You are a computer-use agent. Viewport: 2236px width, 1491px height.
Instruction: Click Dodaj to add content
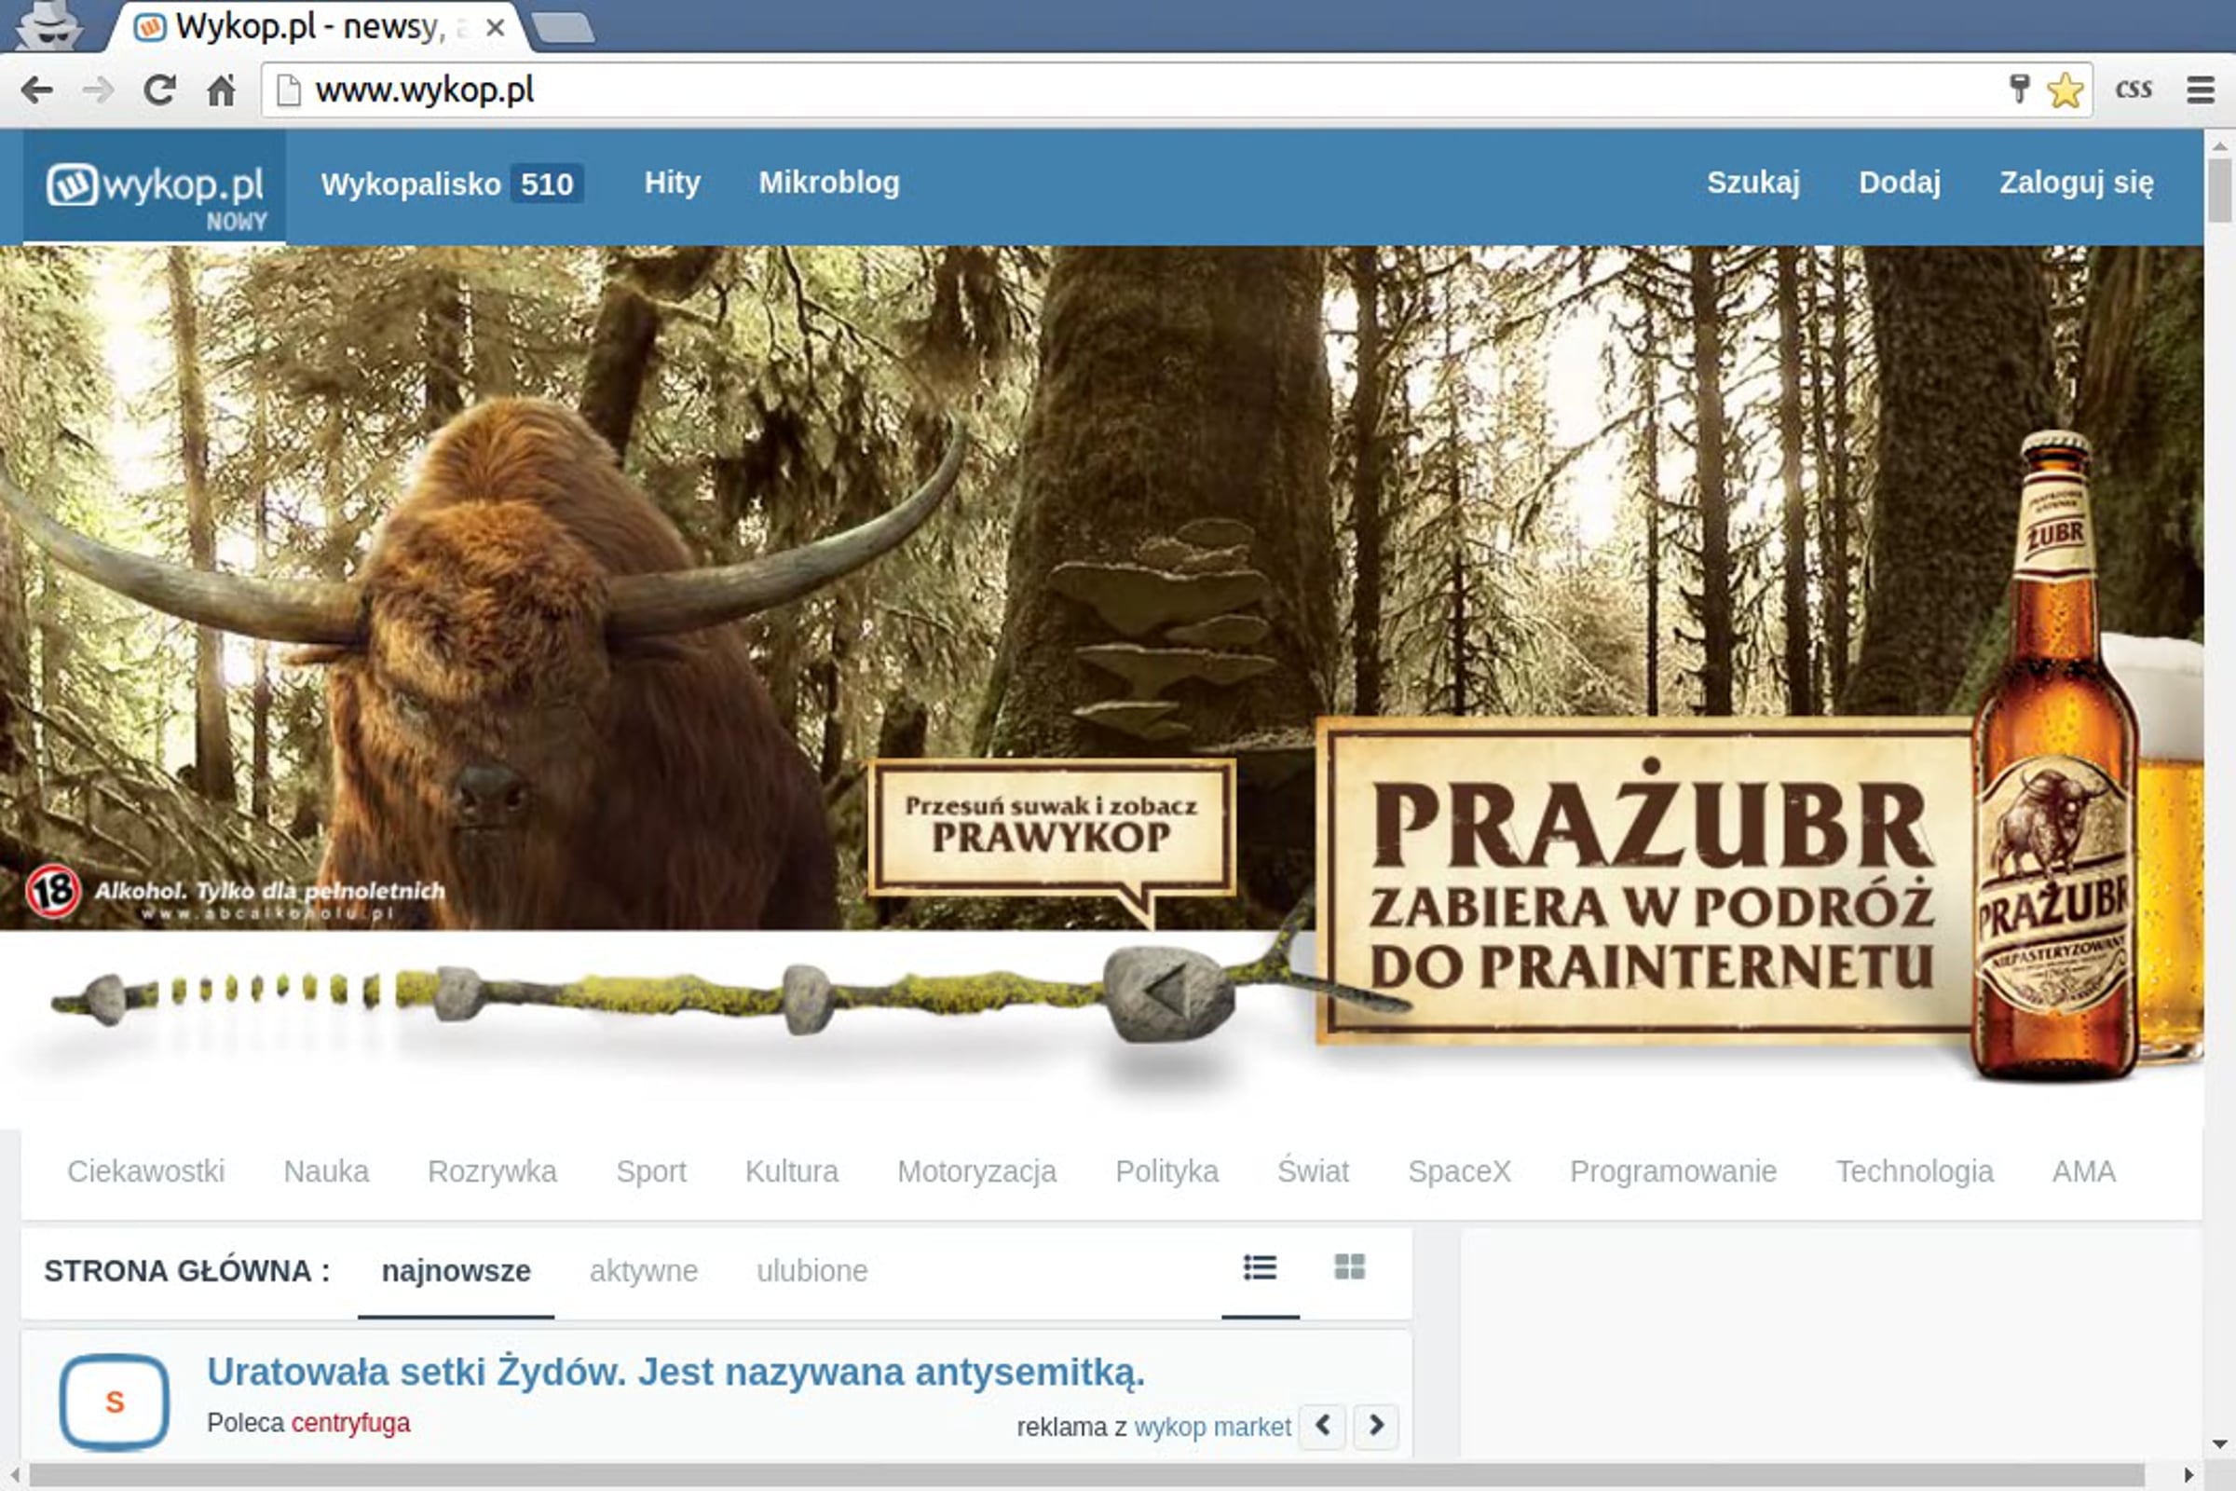[1900, 183]
